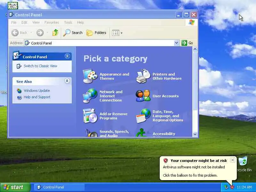Click Switch to Classic View link
Image resolution: width=256 pixels, height=192 pixels.
pyautogui.click(x=40, y=66)
